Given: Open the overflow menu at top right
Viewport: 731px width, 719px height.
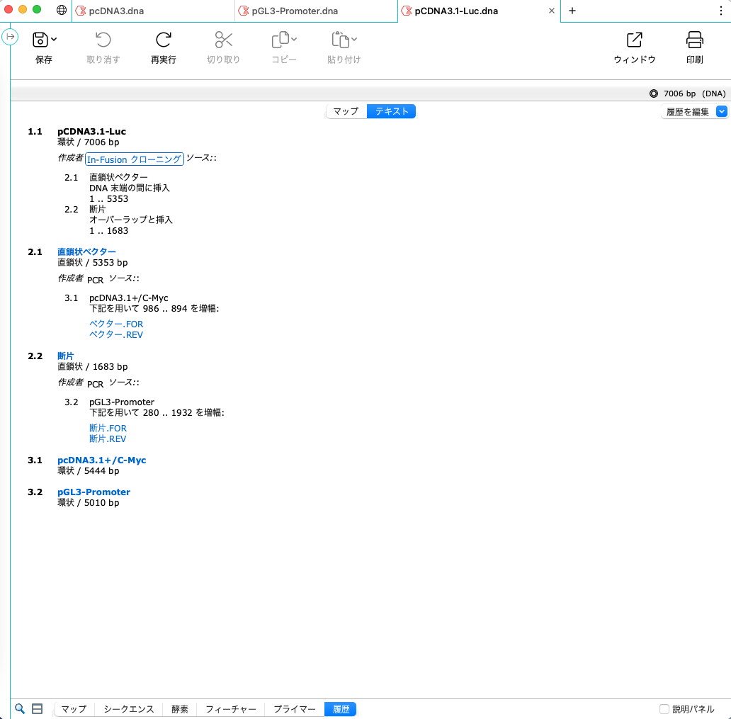Looking at the screenshot, I should point(722,11).
